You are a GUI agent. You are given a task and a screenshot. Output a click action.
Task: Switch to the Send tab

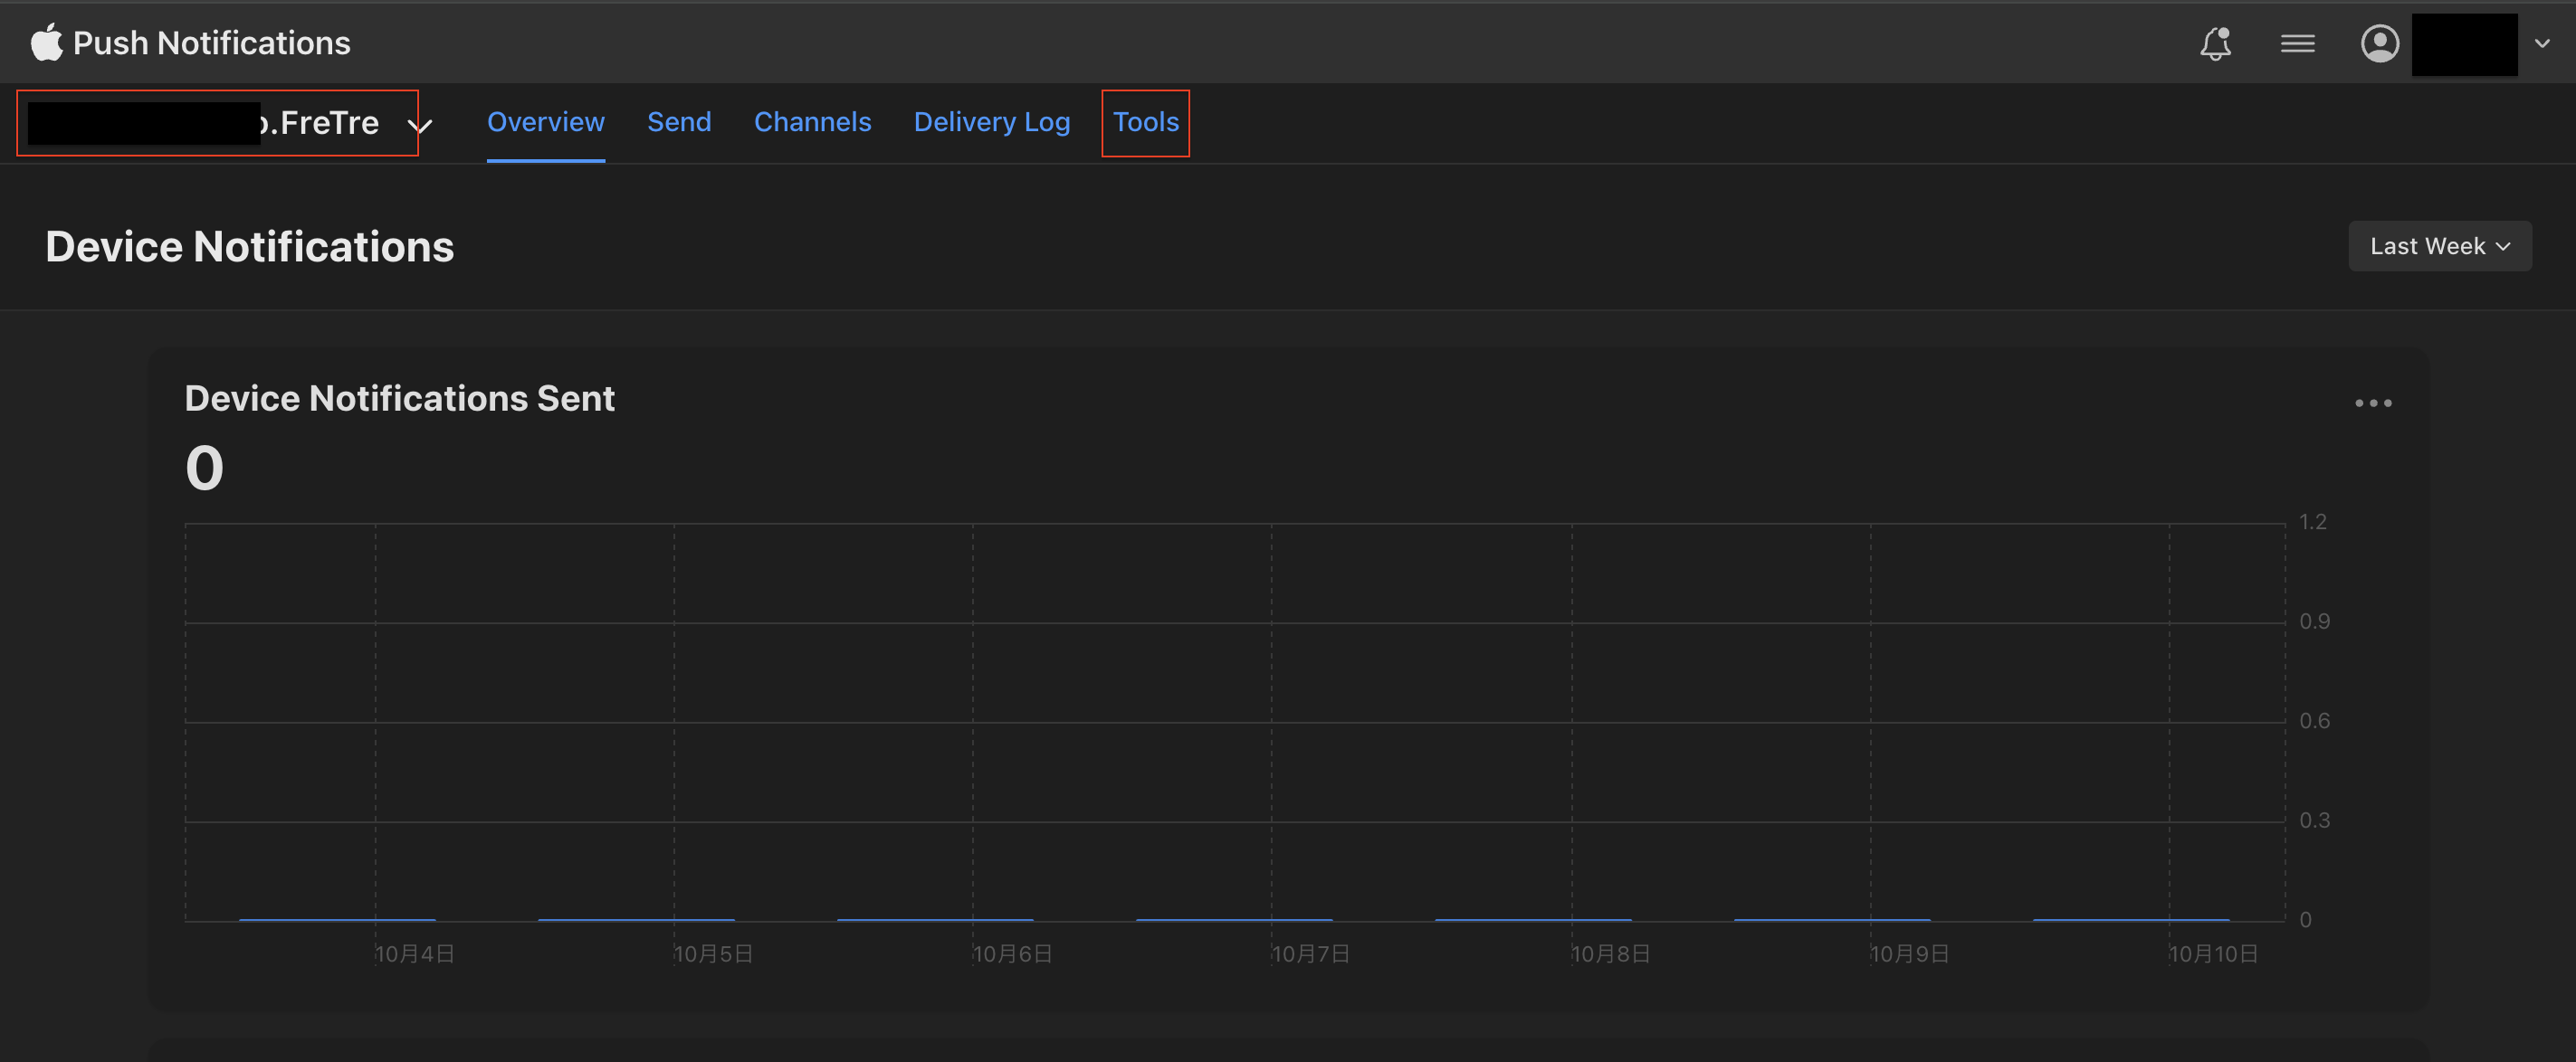pos(678,122)
